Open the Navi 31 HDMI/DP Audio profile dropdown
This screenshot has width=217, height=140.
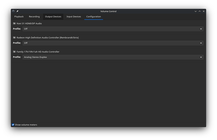tap(113, 29)
